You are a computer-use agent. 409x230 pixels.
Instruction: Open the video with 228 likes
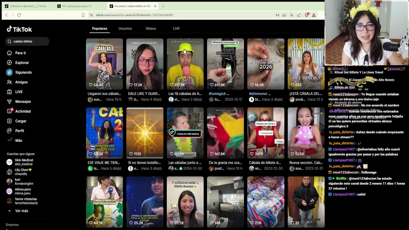click(x=266, y=202)
